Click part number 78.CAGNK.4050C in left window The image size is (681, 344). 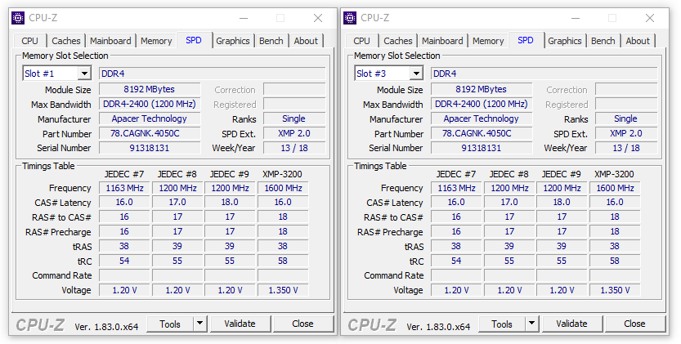(x=150, y=133)
